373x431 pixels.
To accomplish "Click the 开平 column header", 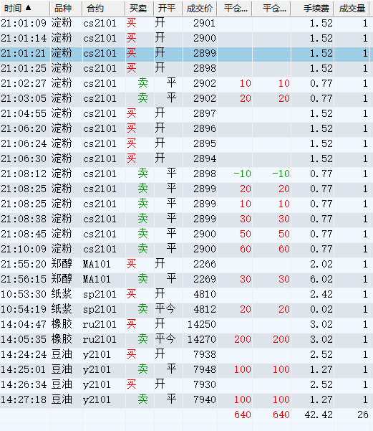I will [168, 9].
